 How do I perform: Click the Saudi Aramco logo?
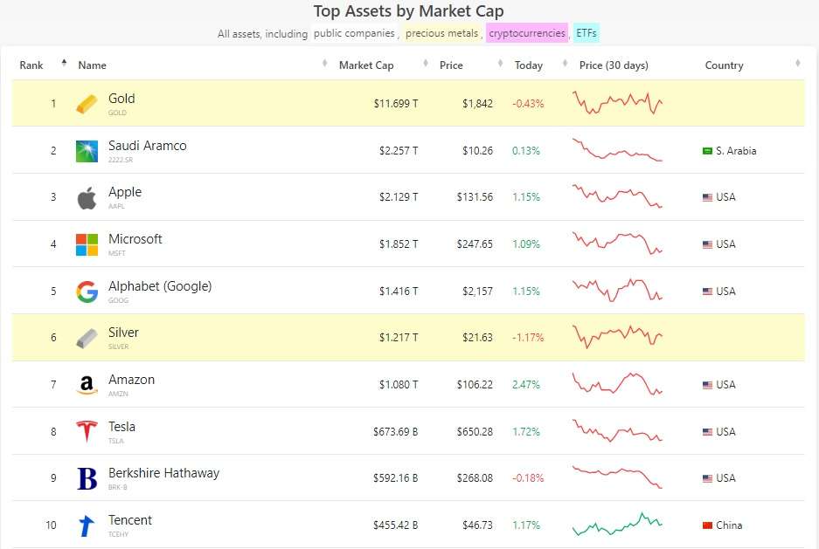coord(87,151)
